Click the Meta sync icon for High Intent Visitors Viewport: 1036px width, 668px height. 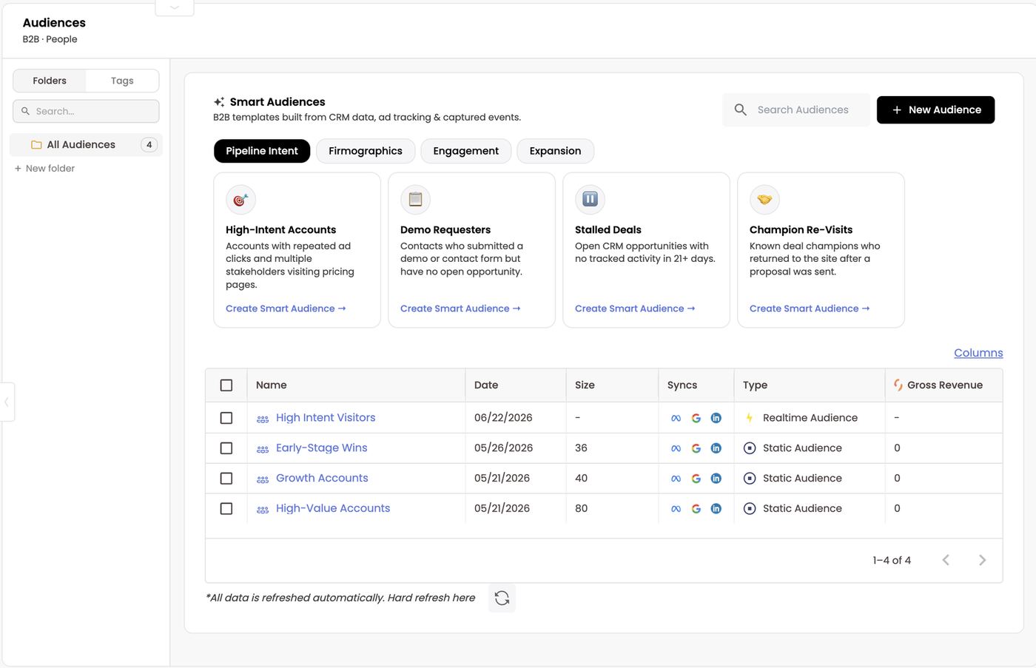click(676, 418)
